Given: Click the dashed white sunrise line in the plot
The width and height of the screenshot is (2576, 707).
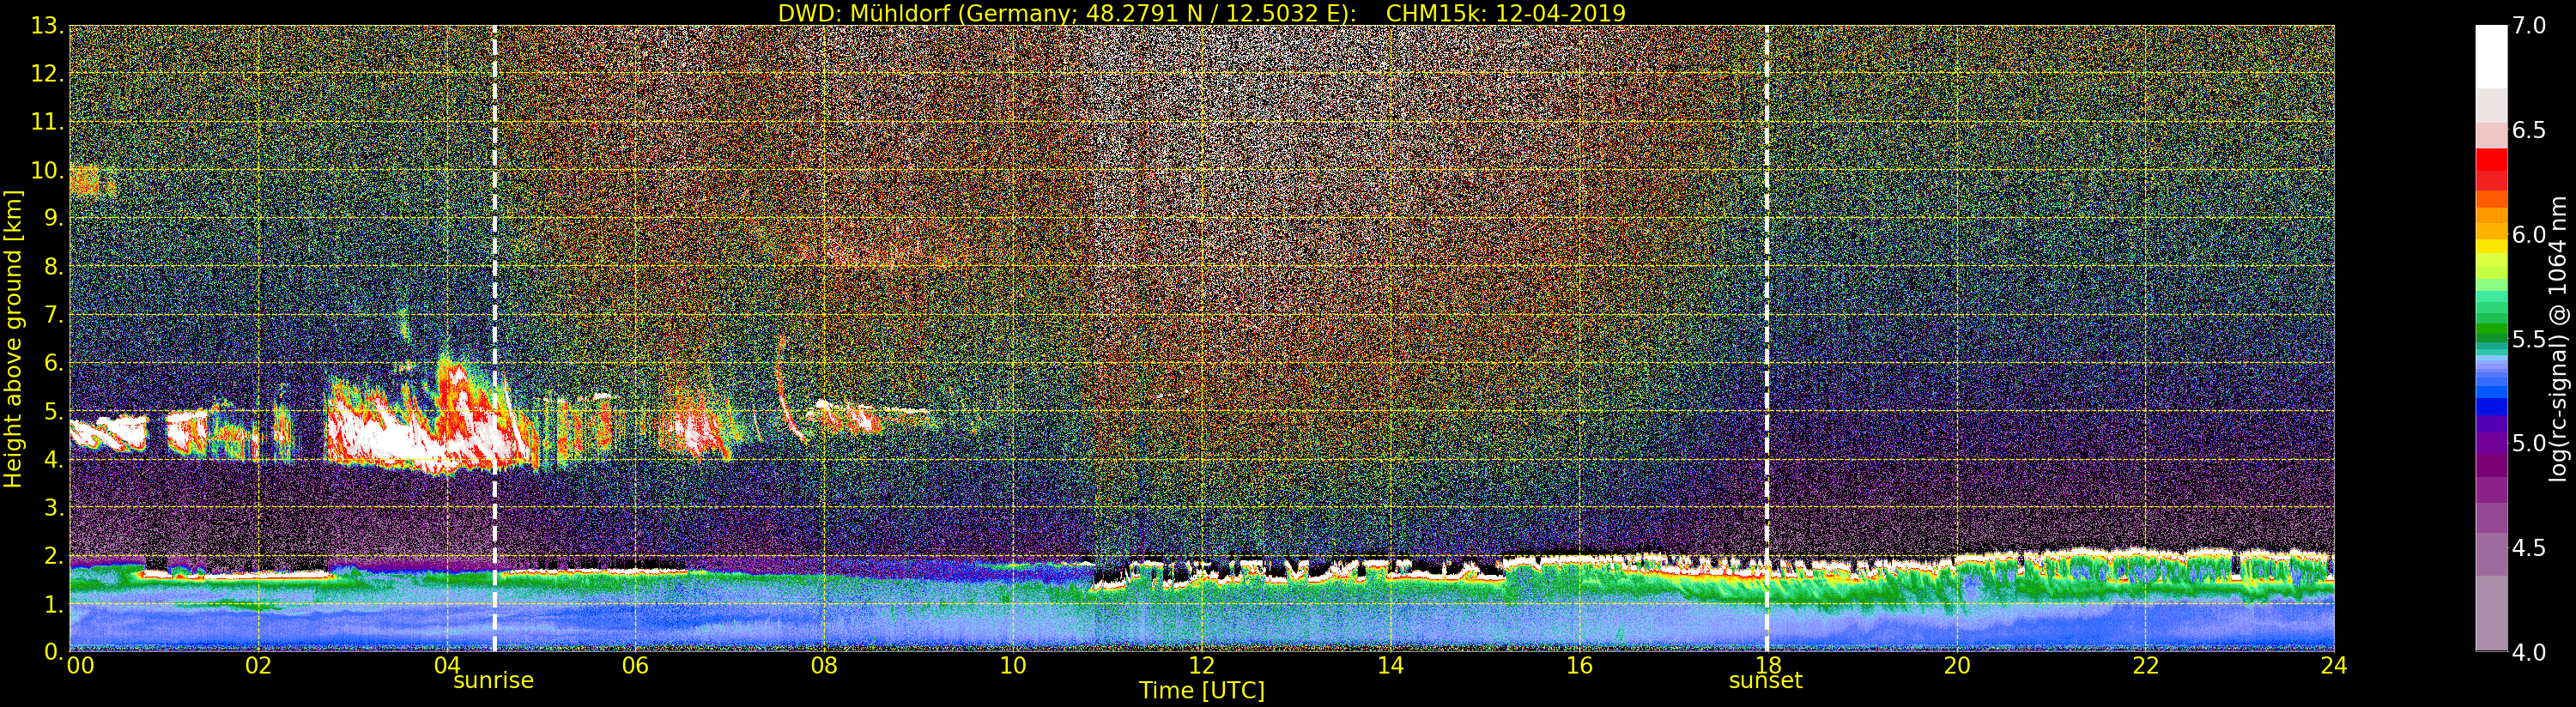Looking at the screenshot, I should click(494, 339).
